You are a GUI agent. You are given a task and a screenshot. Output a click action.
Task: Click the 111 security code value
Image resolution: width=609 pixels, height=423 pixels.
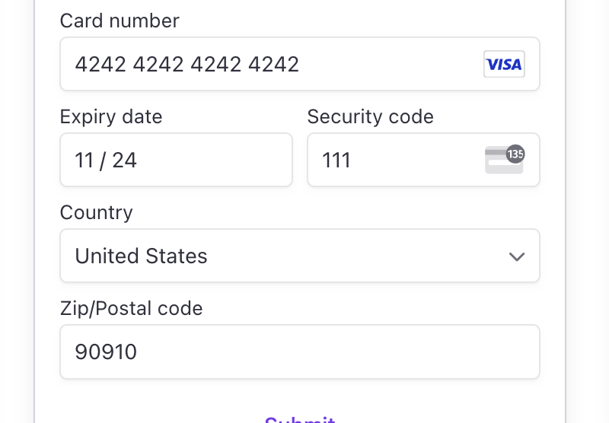[x=336, y=160]
